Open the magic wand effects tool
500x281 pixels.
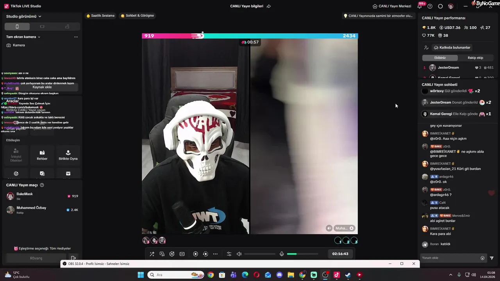[x=152, y=254]
